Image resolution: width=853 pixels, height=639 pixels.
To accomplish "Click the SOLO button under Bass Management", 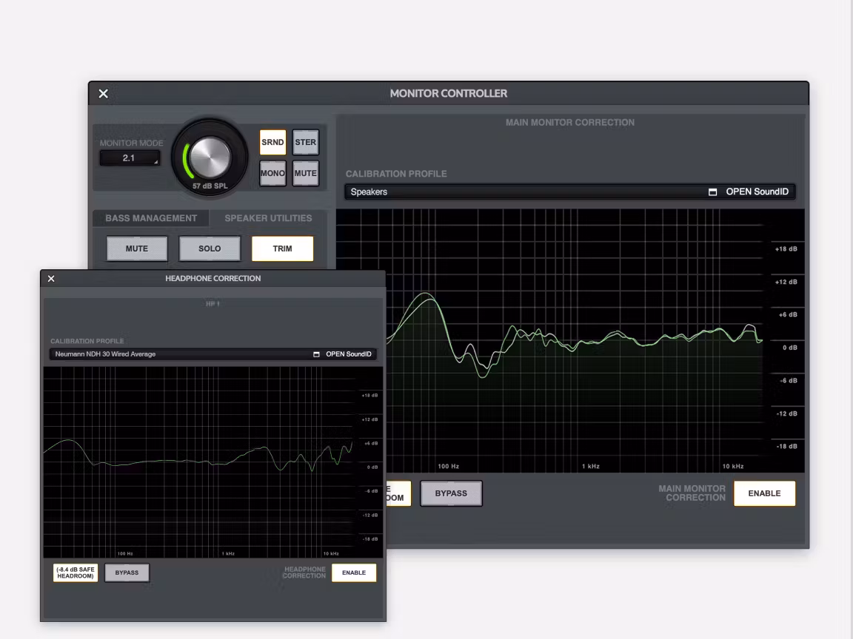I will (210, 248).
